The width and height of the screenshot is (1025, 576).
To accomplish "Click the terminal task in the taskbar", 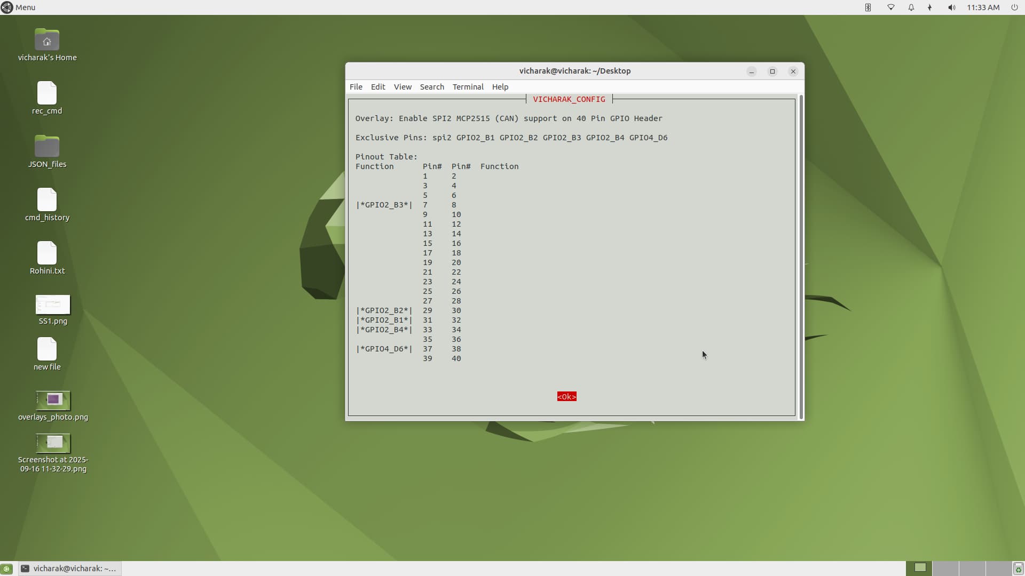I will tap(70, 569).
